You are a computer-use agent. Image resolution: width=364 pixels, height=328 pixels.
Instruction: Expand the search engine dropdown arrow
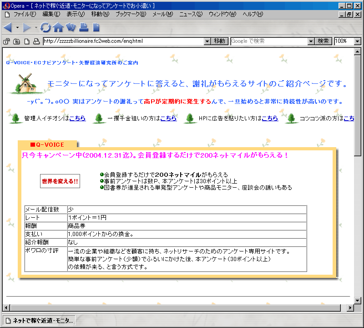(311, 41)
